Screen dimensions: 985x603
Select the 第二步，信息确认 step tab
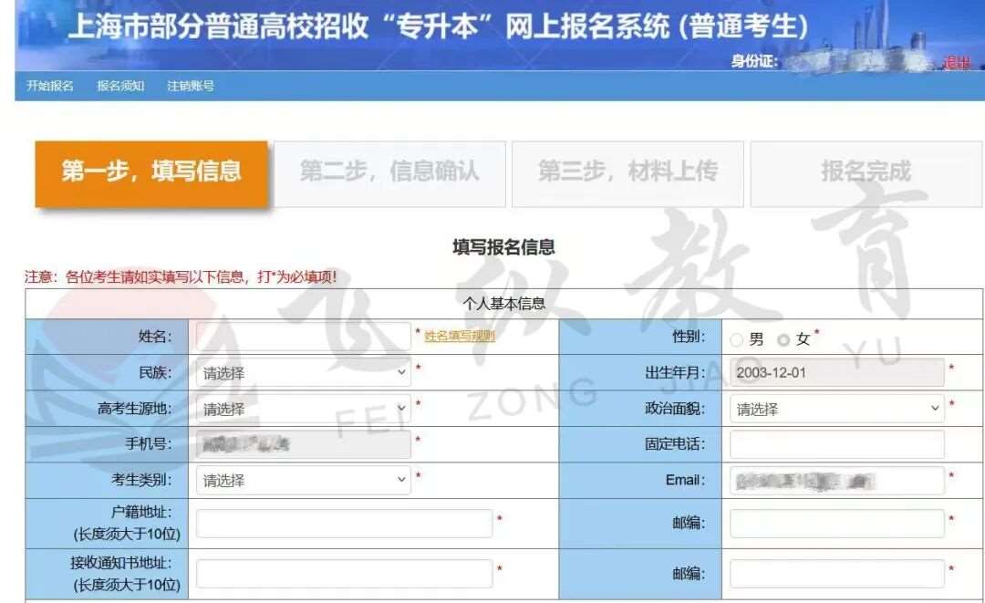pos(389,172)
